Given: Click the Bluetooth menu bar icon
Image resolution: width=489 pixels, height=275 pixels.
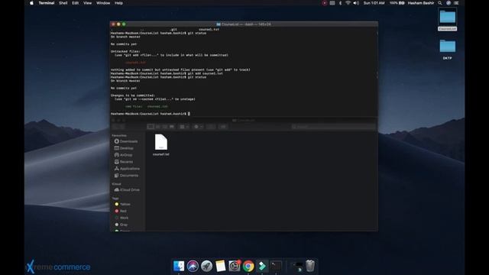Looking at the screenshot, I should tap(340, 3).
